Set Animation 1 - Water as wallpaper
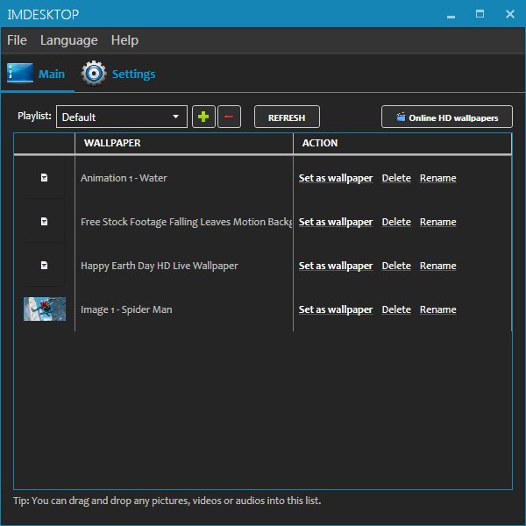Viewport: 526px width, 526px height. tap(336, 178)
